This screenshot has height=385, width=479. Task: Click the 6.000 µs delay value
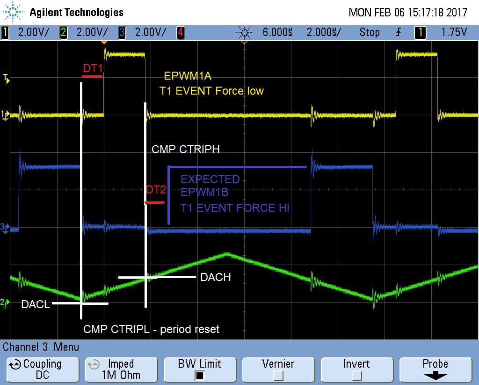[277, 32]
